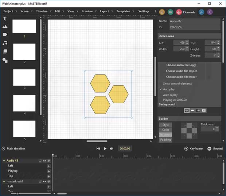This screenshot has width=226, height=196.
Task: Select the Video camera tool
Action: tap(5, 35)
